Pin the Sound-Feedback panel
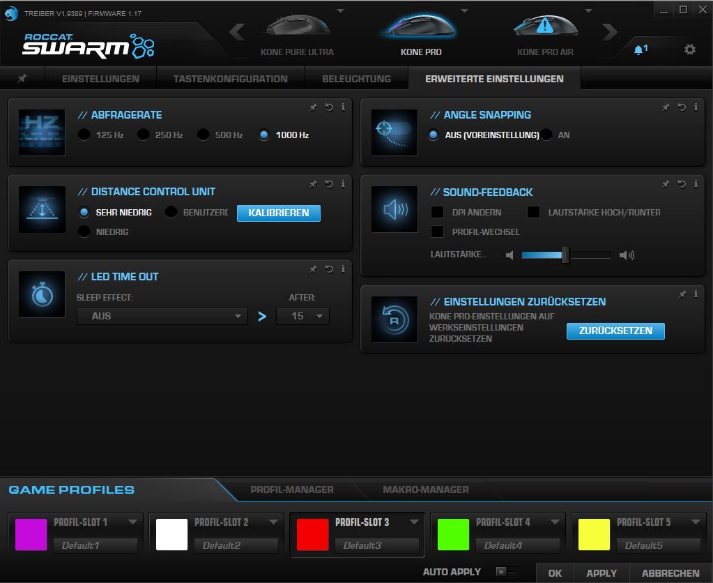Screen dimensions: 713x583 point(666,184)
